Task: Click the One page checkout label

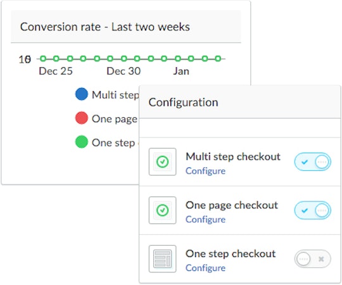Action: coord(232,205)
